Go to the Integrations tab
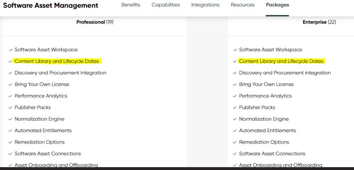The width and height of the screenshot is (354, 170). [x=205, y=5]
